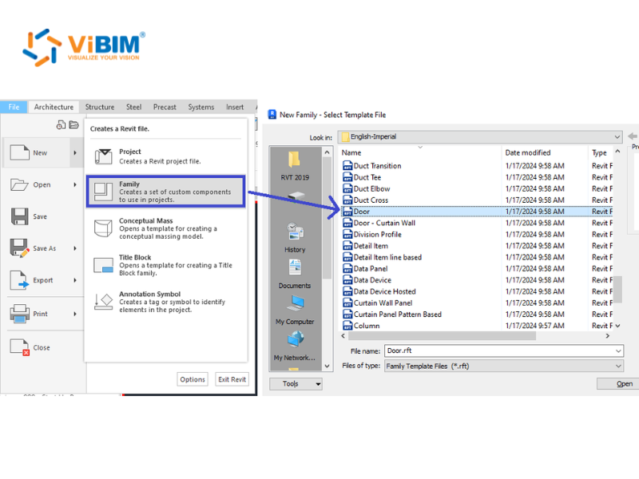Viewport: 639px width, 479px height.
Task: Click the recent documents icon above the New item
Action: click(x=61, y=125)
